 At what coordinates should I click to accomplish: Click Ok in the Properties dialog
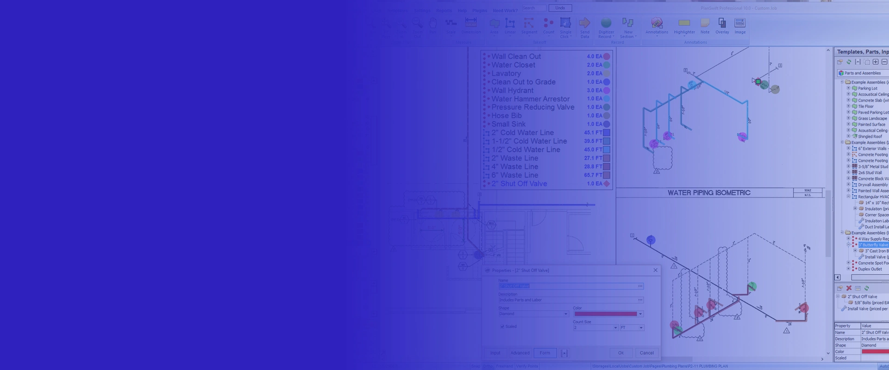click(x=620, y=353)
